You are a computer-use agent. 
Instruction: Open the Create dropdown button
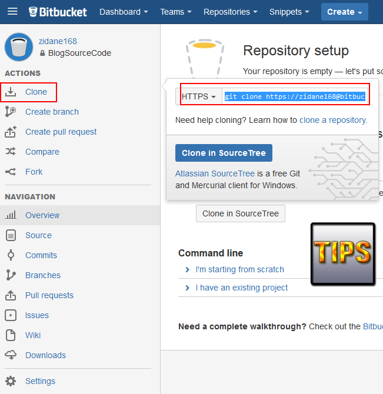(x=345, y=12)
